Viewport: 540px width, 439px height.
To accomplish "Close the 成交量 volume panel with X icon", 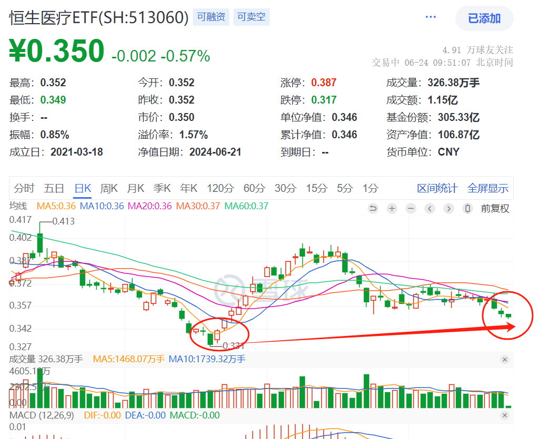I will (505, 360).
